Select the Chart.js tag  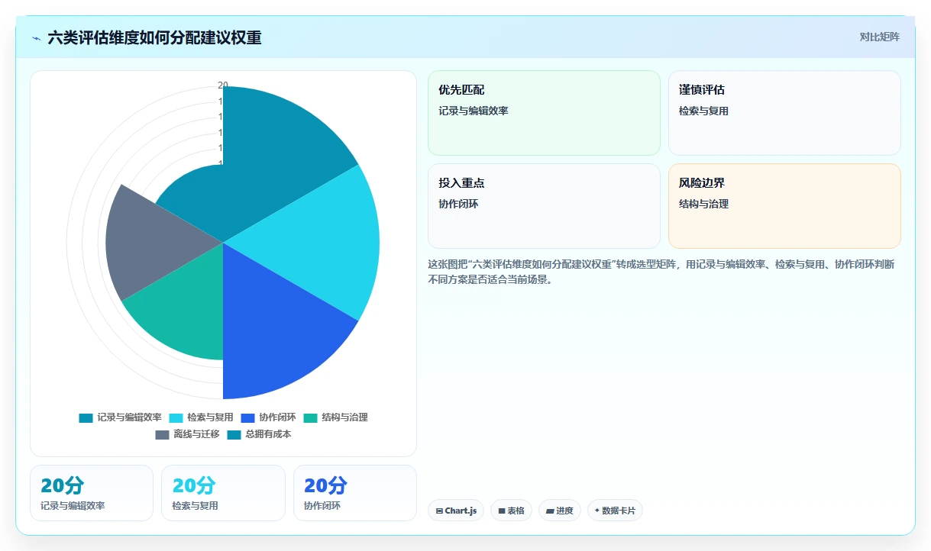pyautogui.click(x=456, y=511)
